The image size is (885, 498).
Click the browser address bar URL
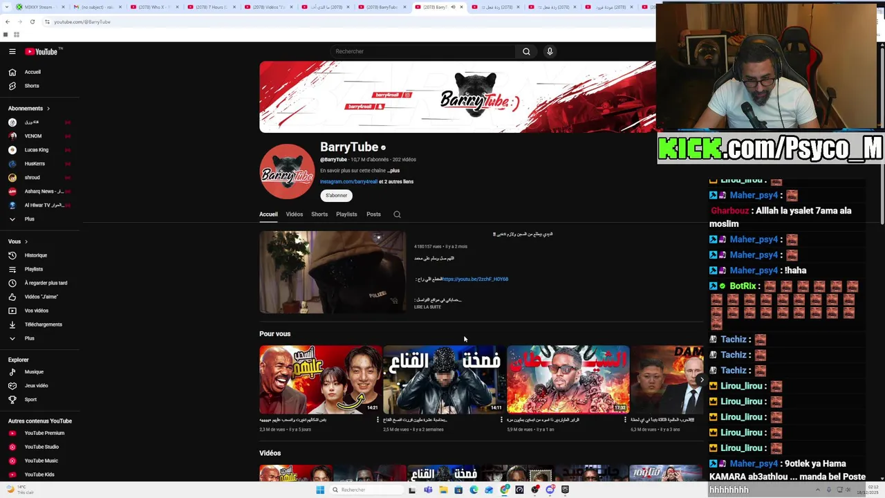click(x=82, y=22)
